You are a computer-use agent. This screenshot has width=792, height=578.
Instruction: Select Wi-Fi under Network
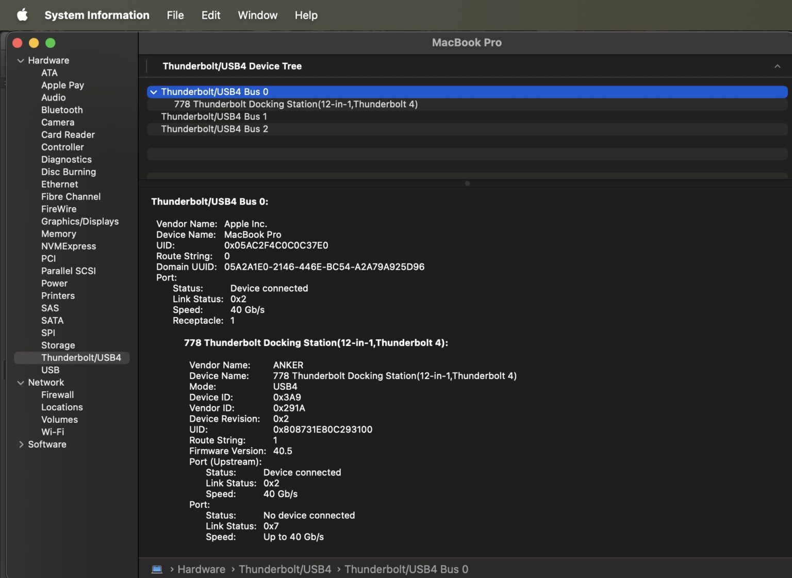click(x=52, y=432)
